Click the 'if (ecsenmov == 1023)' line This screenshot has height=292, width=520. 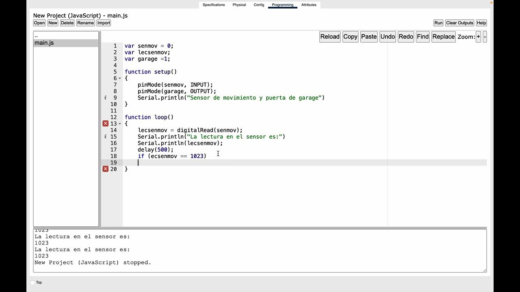(172, 156)
